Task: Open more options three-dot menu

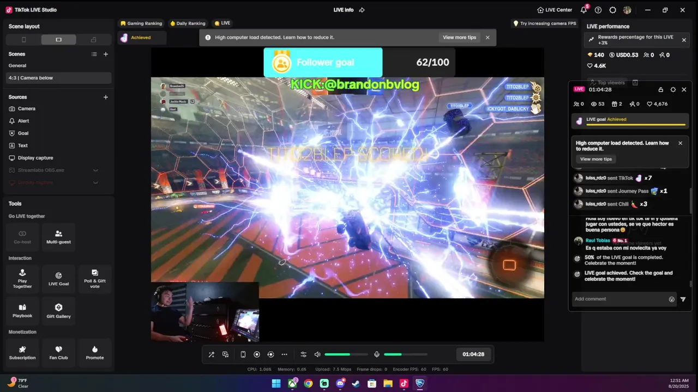Action: (284, 354)
